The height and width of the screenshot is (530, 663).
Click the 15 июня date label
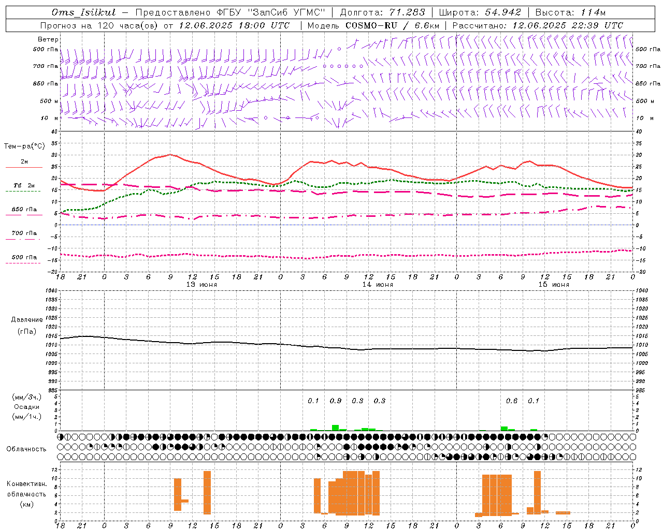[x=554, y=284]
